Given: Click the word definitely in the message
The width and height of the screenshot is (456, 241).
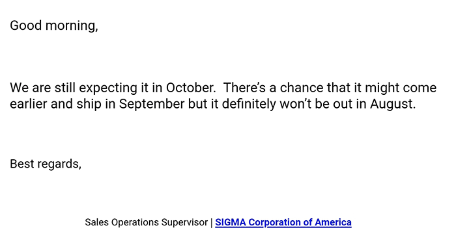Looking at the screenshot, I should coord(249,104).
